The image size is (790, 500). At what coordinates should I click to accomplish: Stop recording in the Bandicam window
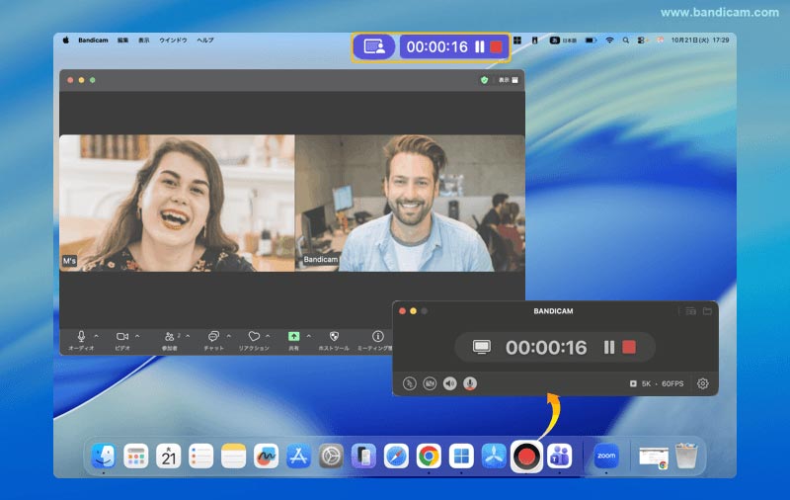tap(629, 347)
